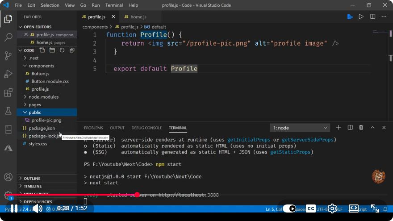Expand the node_modules folder
This screenshot has height=221, width=393.
pyautogui.click(x=43, y=97)
